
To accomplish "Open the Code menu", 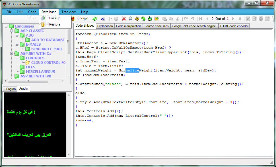I will tap(32, 12).
